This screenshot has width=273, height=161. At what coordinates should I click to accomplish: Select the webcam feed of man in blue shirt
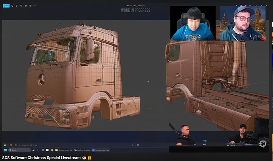(x=193, y=23)
